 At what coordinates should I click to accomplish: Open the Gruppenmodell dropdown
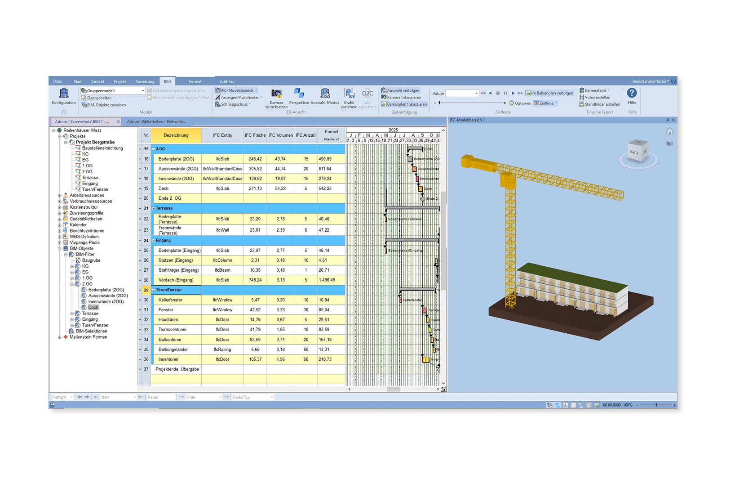click(143, 91)
